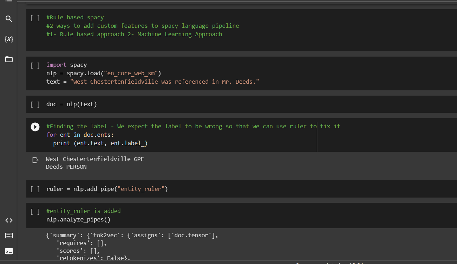This screenshot has width=457, height=264.
Task: Open the search panel in sidebar
Action: point(9,19)
